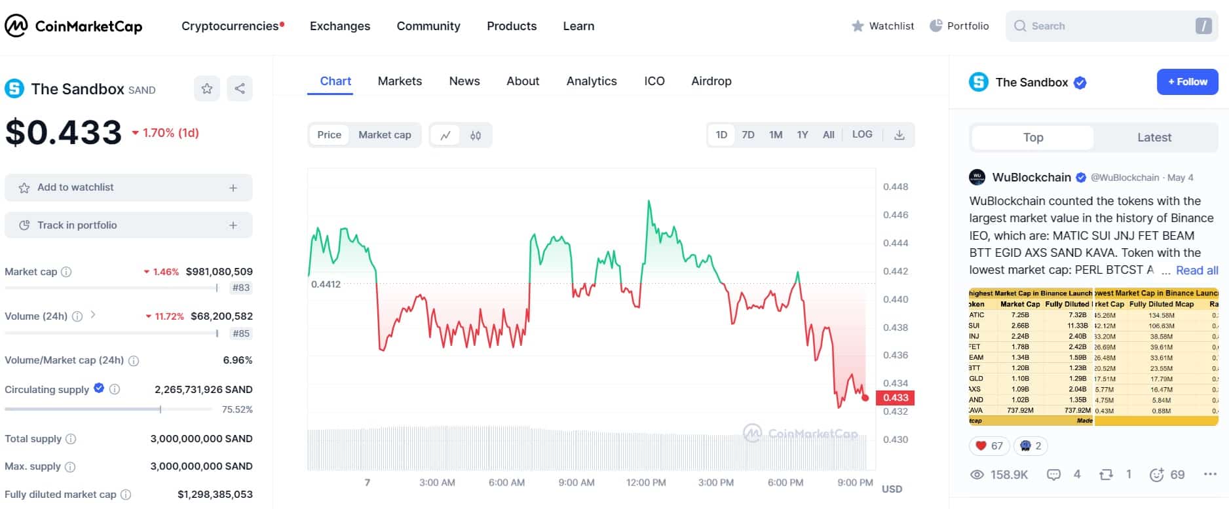Viewport: 1229px width, 509px height.
Task: Follow The Sandbox community
Action: pos(1187,82)
